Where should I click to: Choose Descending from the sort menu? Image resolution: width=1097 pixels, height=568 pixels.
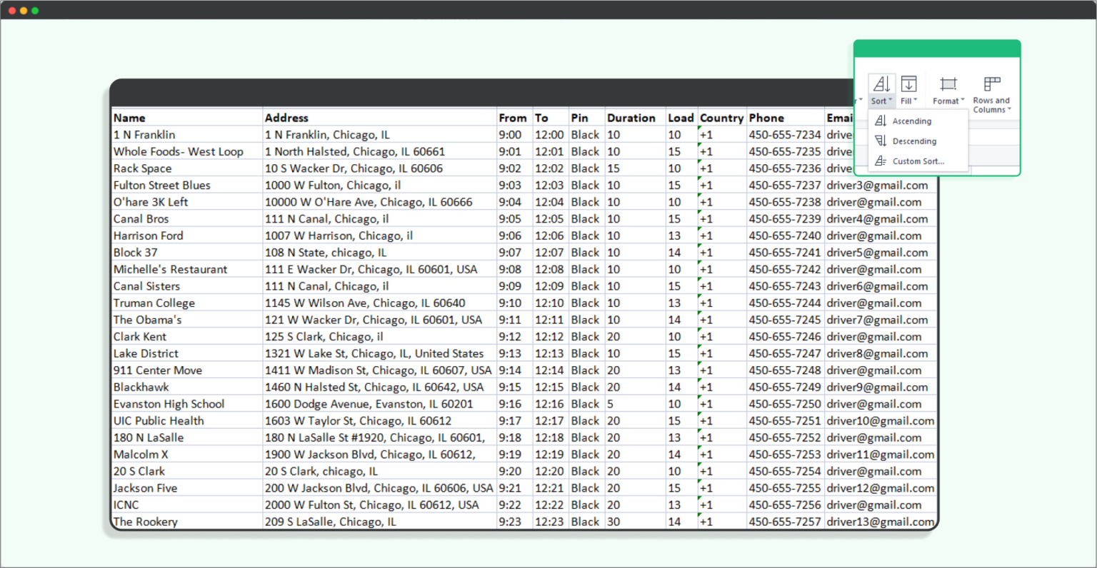(914, 141)
